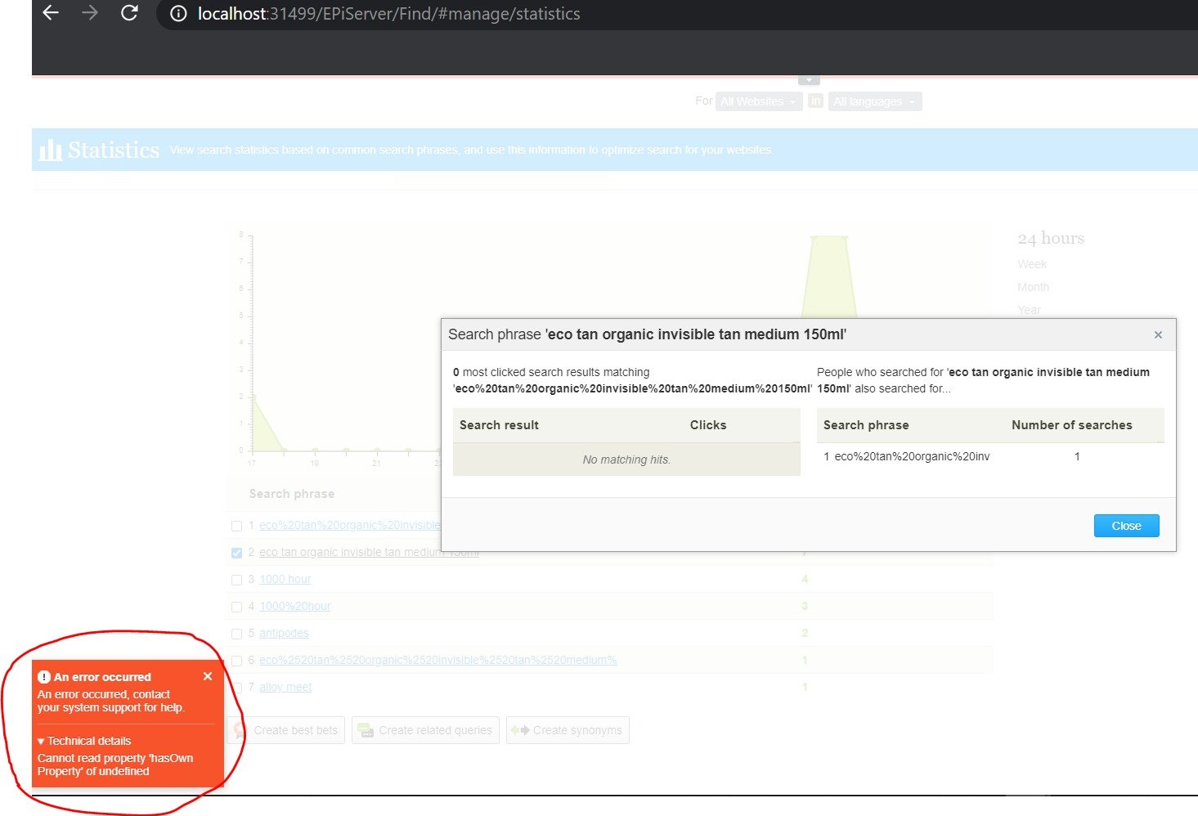Open the eco%2520tan%2520organic phrase link in row 6
1198x816 pixels.
(438, 660)
